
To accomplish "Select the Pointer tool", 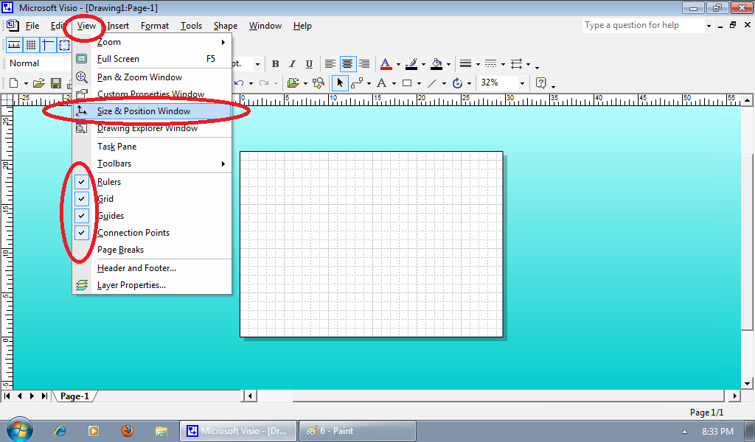I will coord(340,83).
